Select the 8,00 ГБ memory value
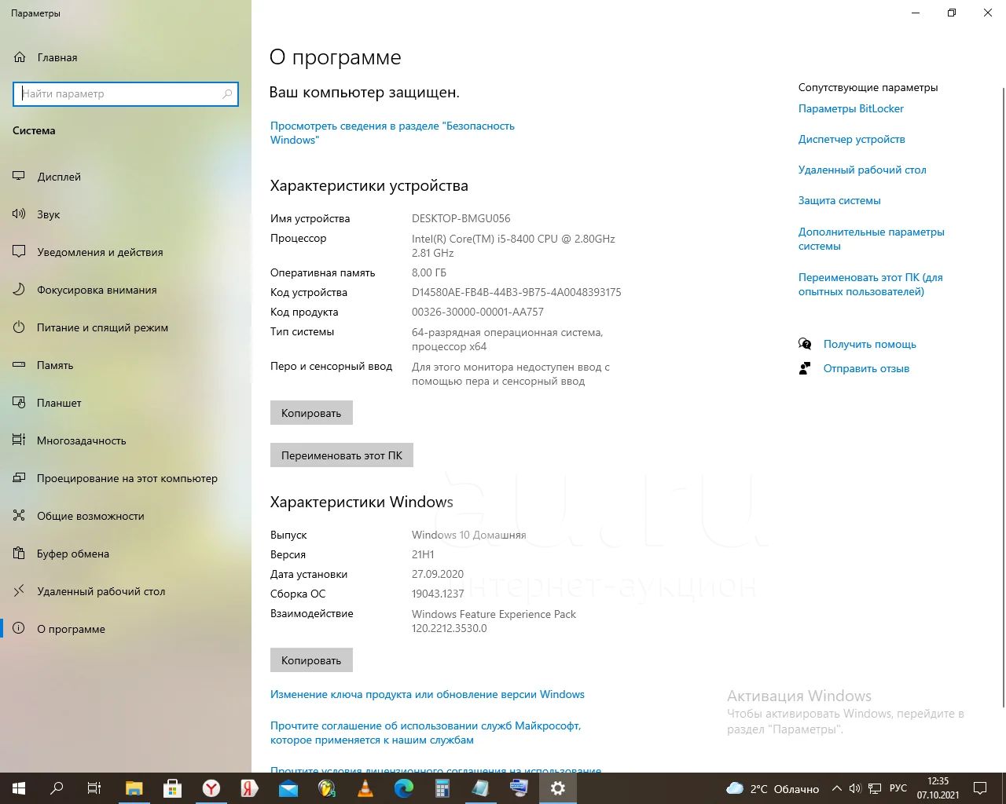1006x804 pixels. point(429,272)
